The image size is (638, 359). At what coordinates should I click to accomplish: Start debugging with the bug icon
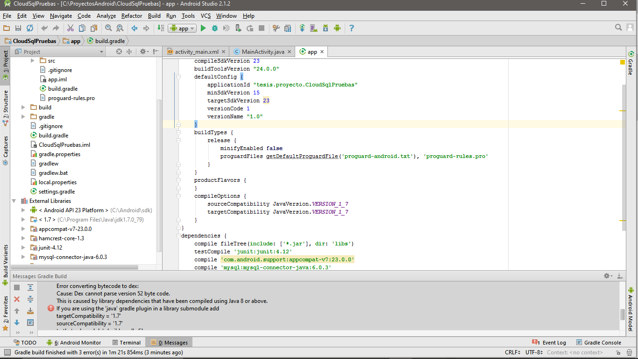[x=215, y=28]
